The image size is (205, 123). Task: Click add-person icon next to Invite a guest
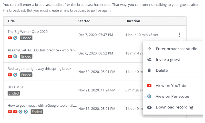click(x=149, y=60)
